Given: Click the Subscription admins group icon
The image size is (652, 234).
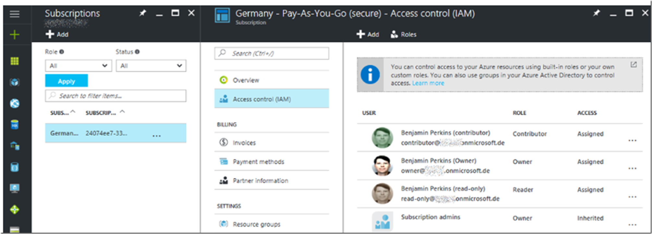Looking at the screenshot, I should pyautogui.click(x=382, y=221).
